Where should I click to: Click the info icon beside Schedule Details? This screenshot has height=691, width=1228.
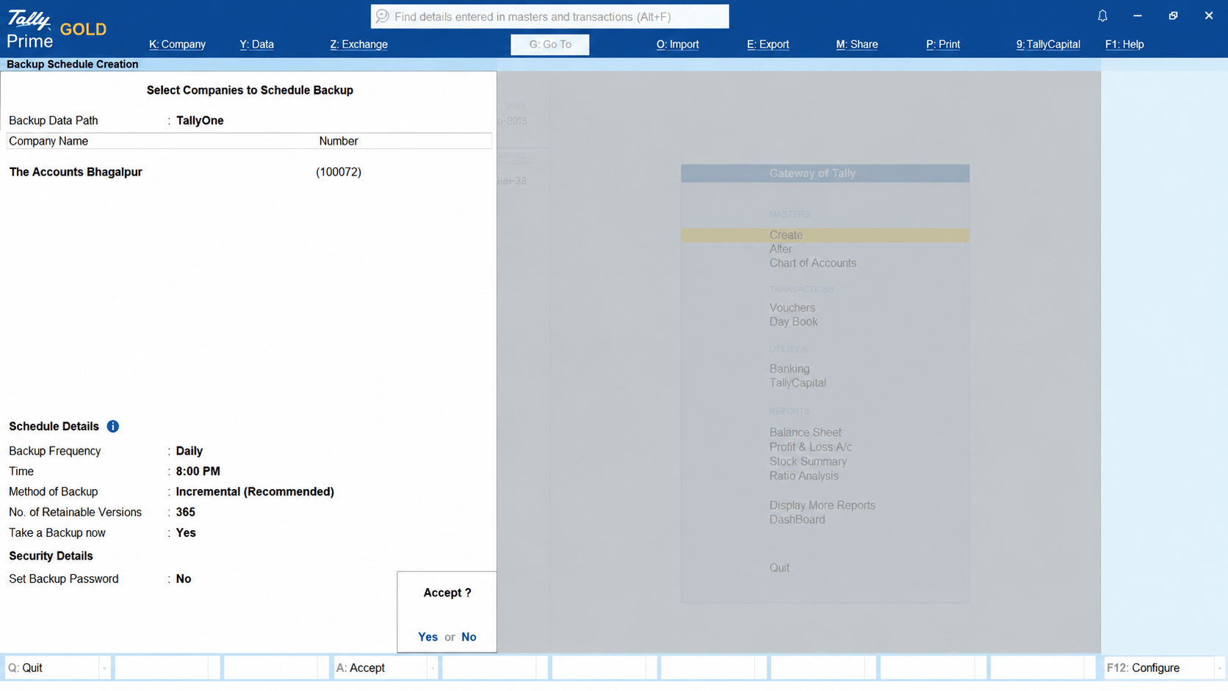(x=113, y=427)
